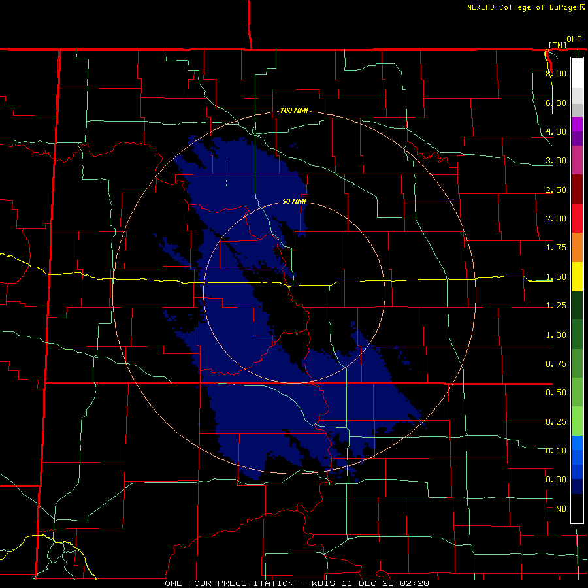The image size is (588, 588).
Task: Select the light blue swatch beside 0.10
Action: (x=577, y=443)
